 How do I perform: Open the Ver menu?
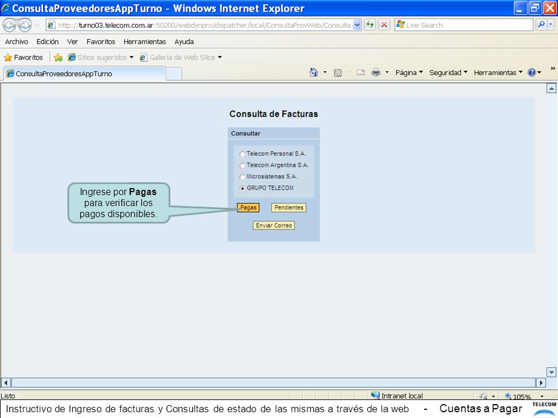point(72,42)
